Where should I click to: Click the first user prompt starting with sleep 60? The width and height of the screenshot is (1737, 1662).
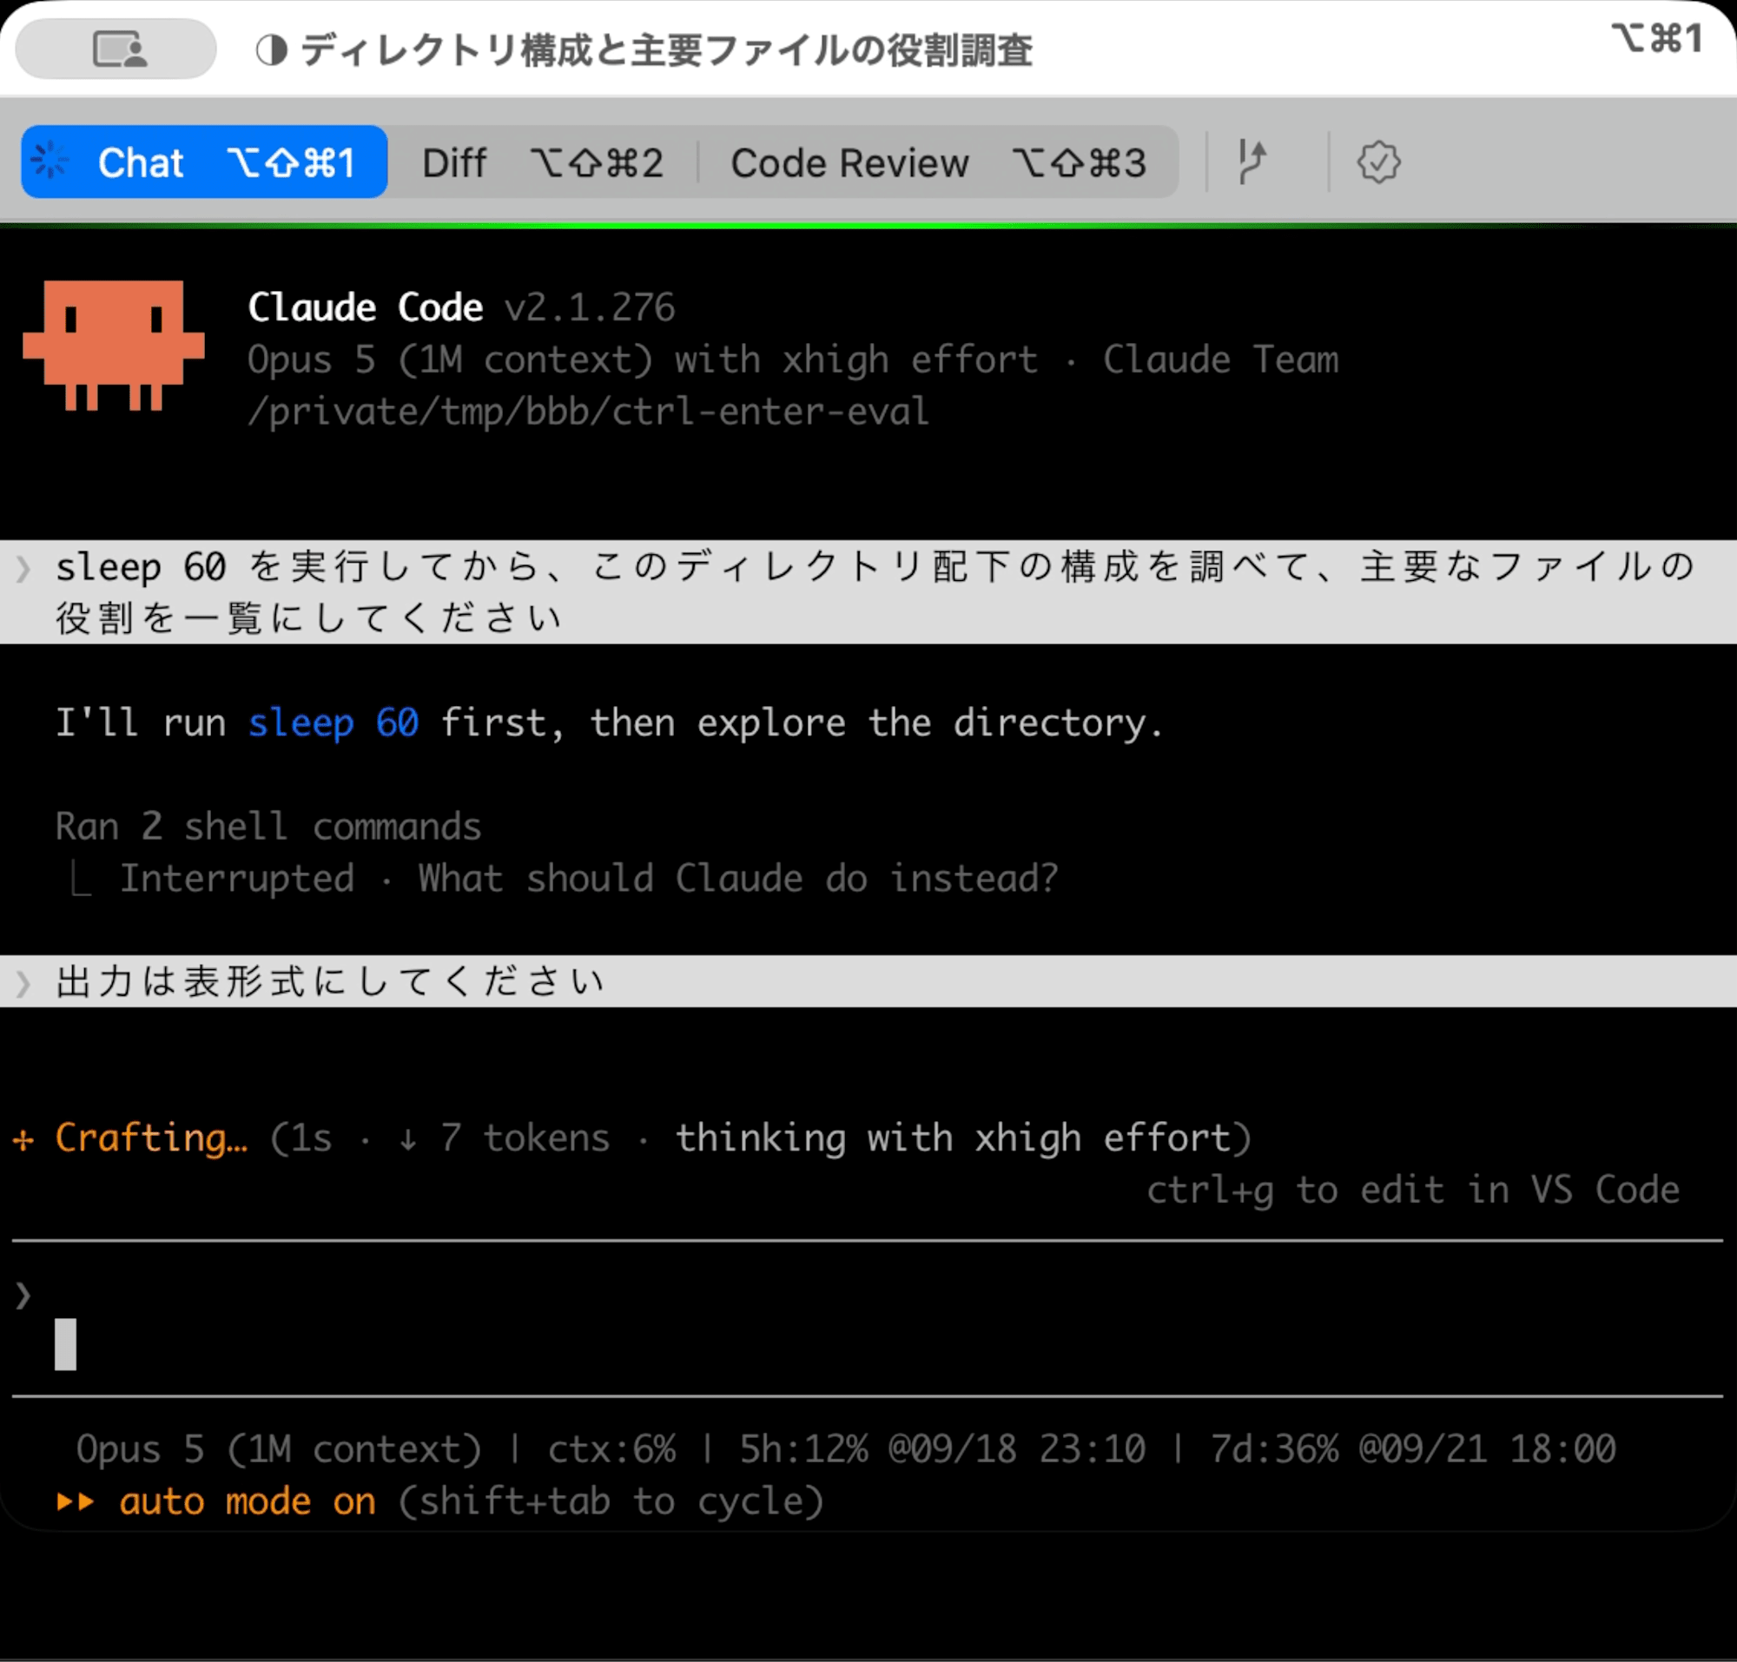click(868, 592)
